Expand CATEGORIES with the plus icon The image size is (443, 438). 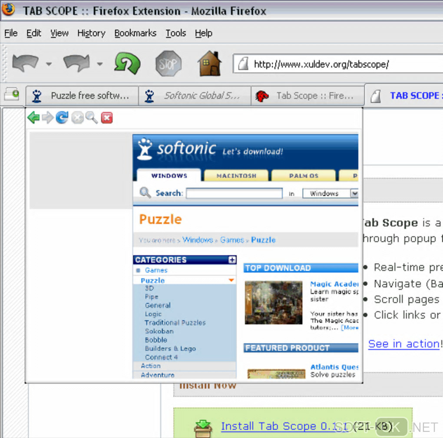232,260
